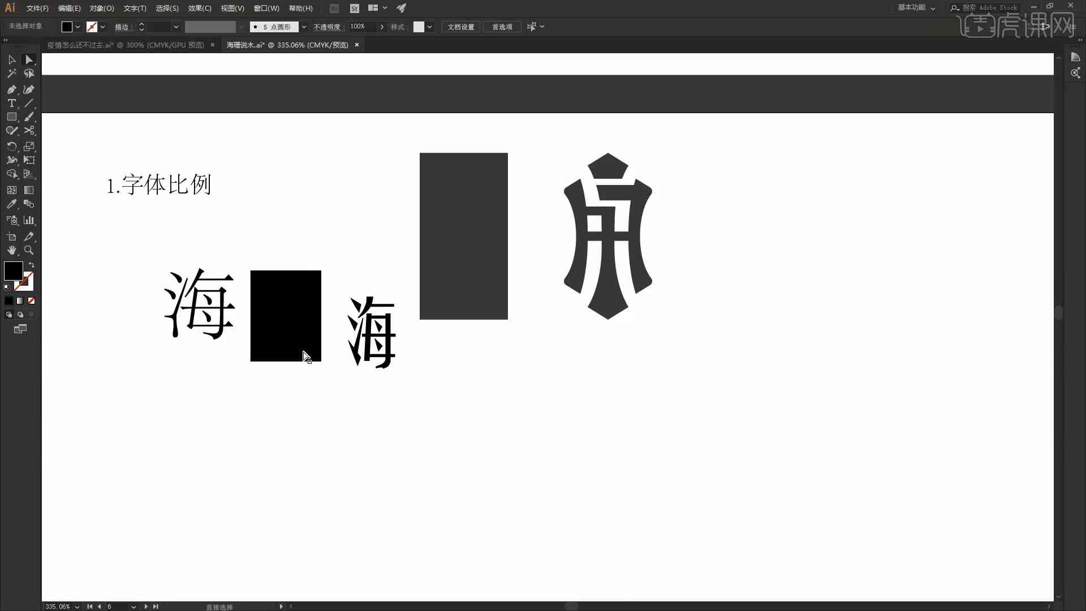Click the Fill color box in toolbox

[x=13, y=271]
